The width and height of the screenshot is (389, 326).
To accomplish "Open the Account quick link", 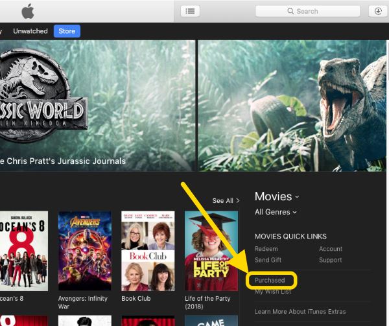I will 331,249.
